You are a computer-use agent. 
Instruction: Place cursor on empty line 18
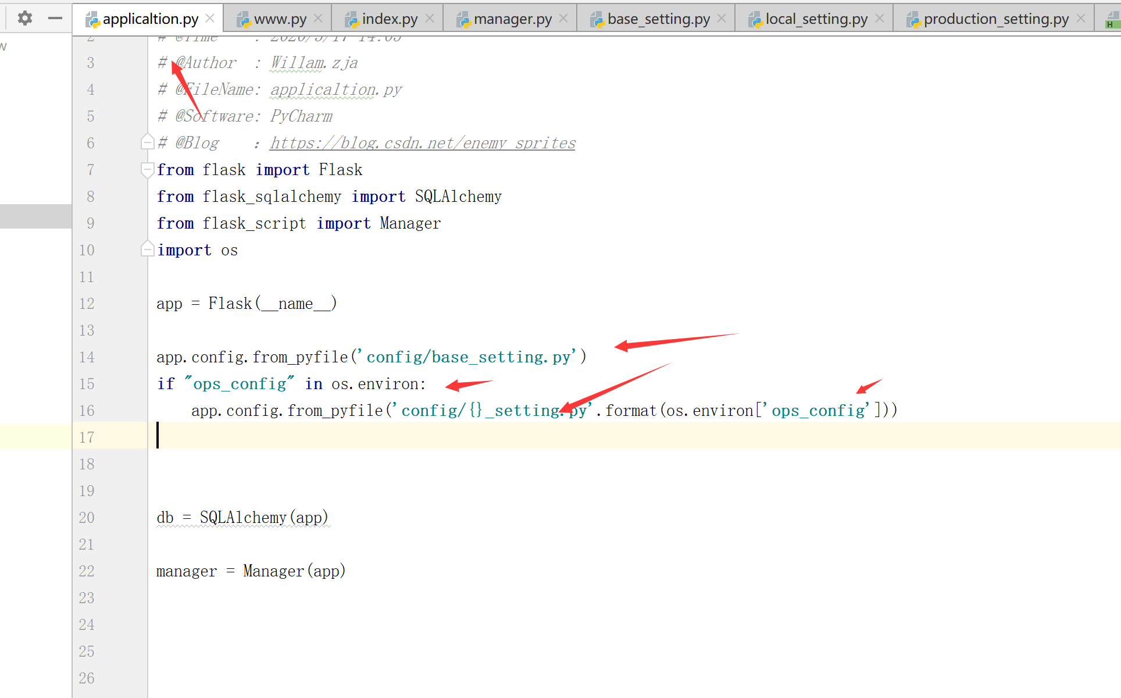coord(349,464)
